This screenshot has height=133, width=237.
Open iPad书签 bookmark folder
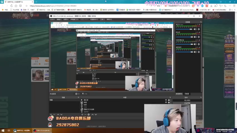[x=15, y=10]
